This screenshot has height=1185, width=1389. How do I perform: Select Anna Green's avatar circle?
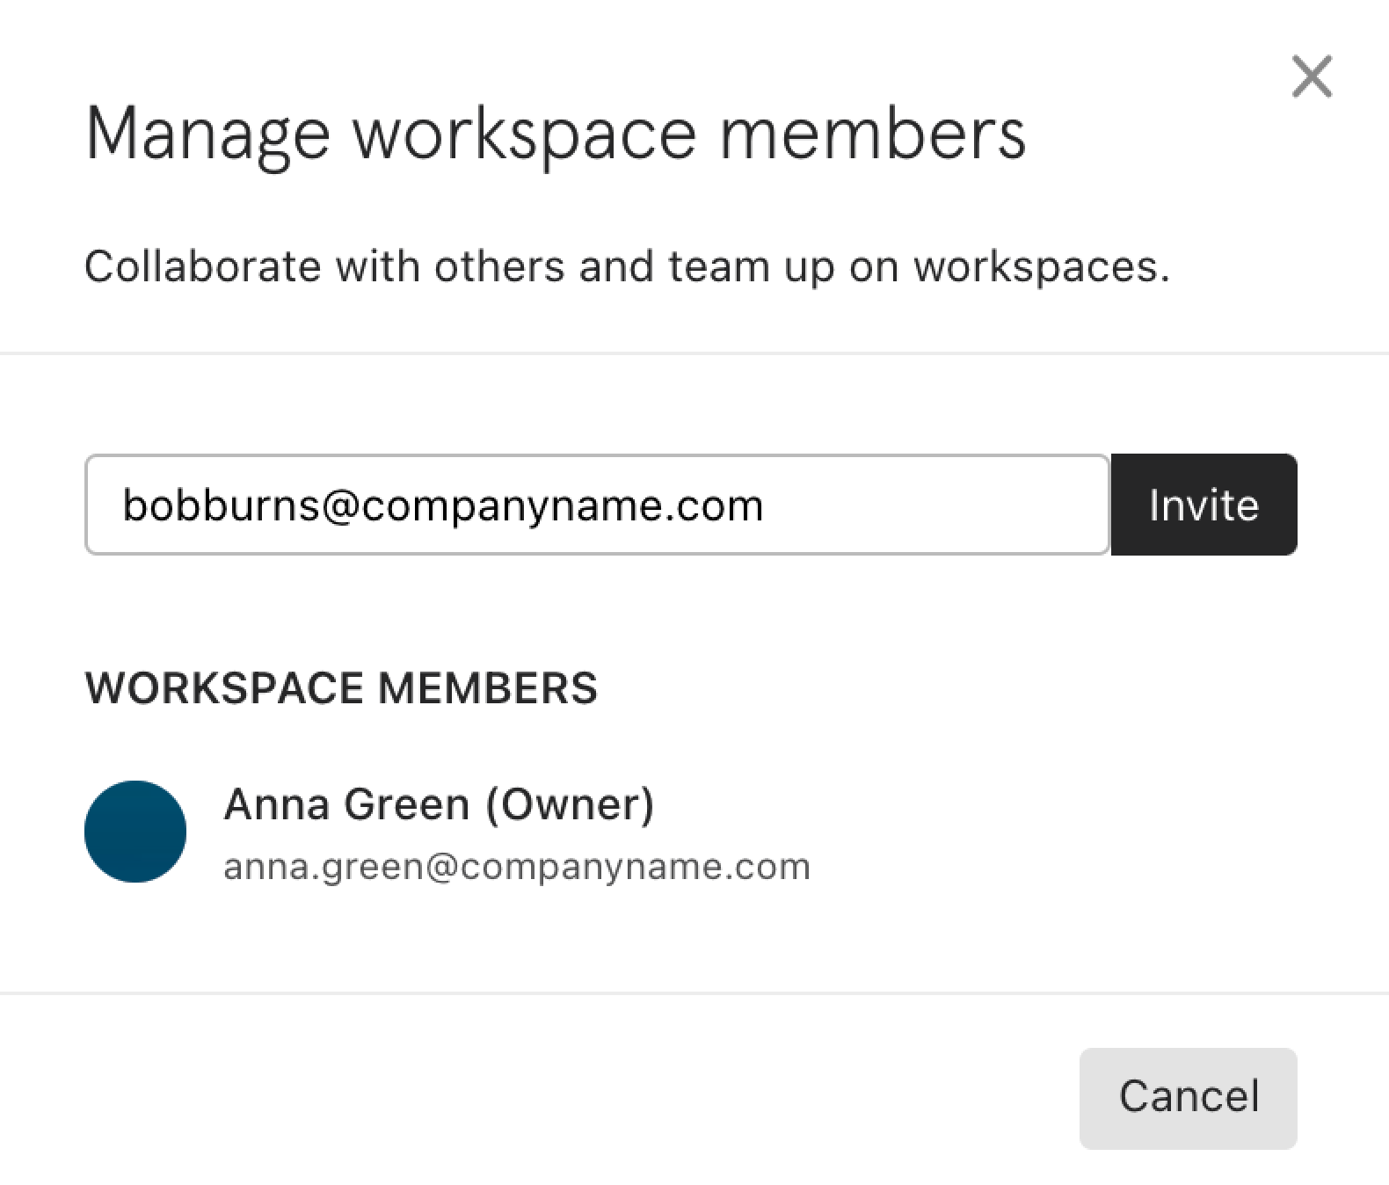135,832
